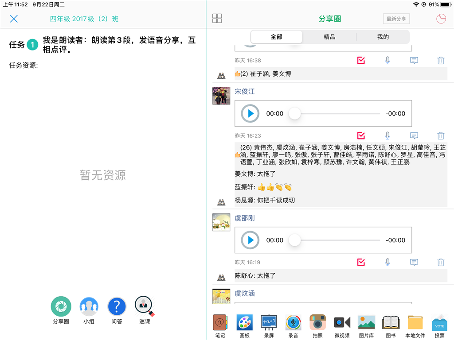This screenshot has width=454, height=340.
Task: Toggle the red checkmark on 虞邵刚's post
Action: pos(361,263)
